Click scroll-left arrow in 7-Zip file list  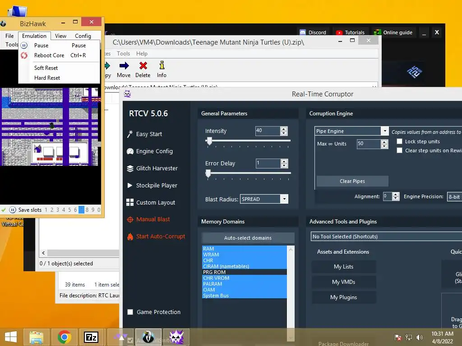44,253
